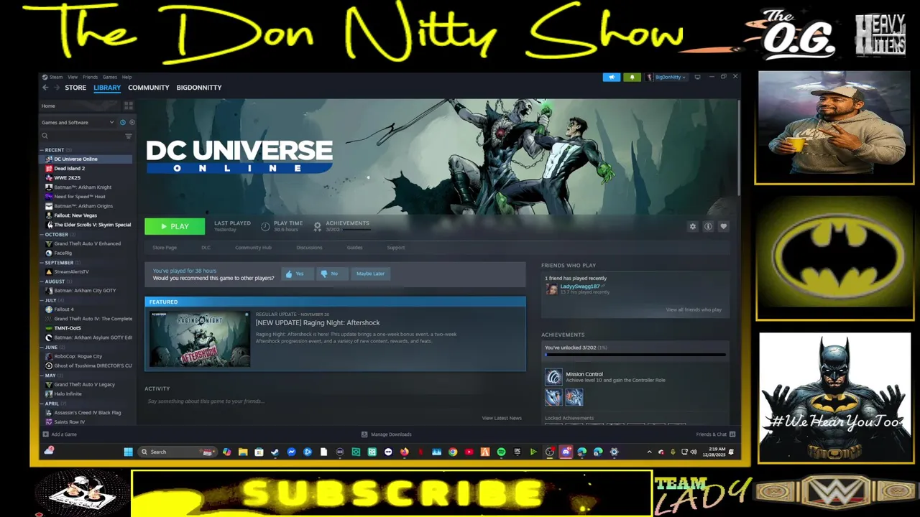Viewport: 920px width, 517px height.
Task: Open the Games menu
Action: 110,77
